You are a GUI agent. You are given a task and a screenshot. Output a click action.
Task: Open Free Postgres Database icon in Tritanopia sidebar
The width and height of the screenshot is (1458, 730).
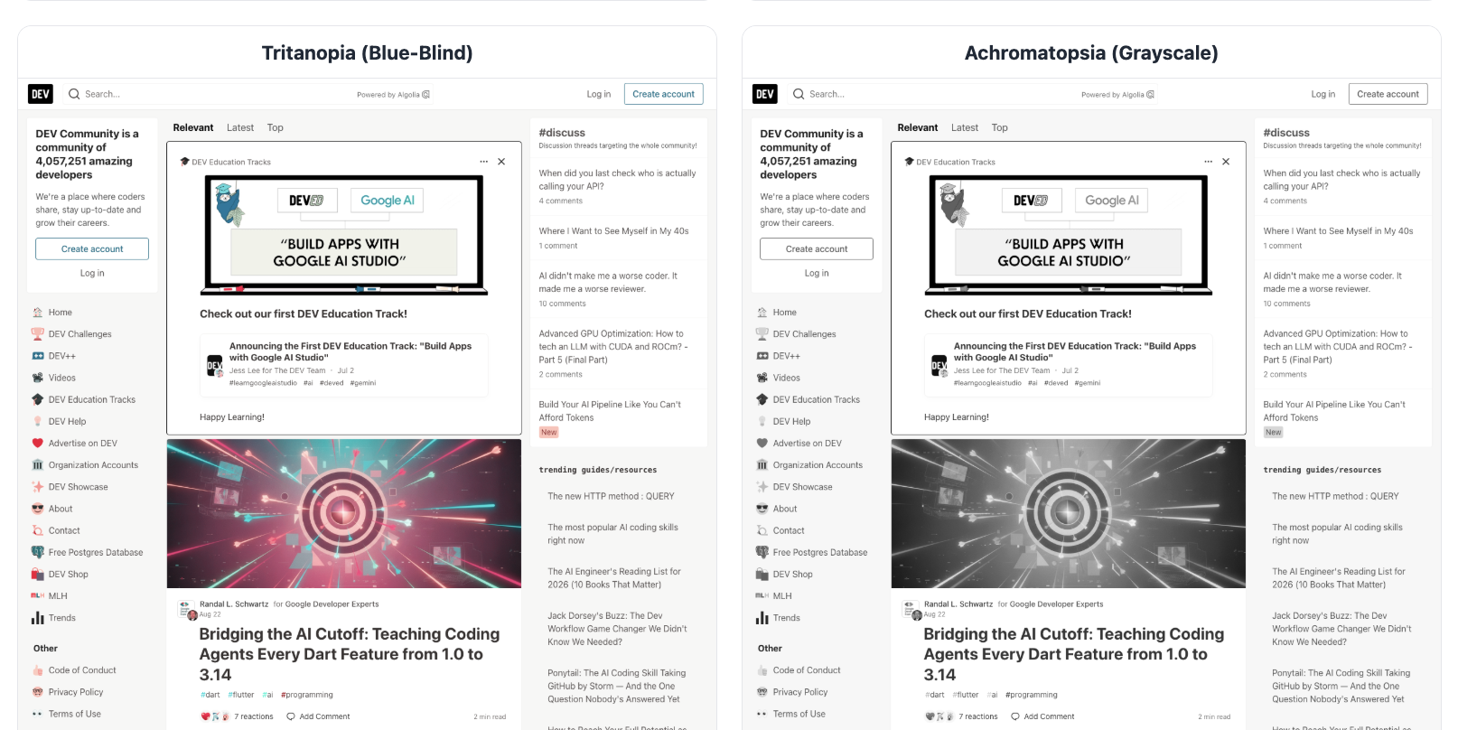pos(38,552)
